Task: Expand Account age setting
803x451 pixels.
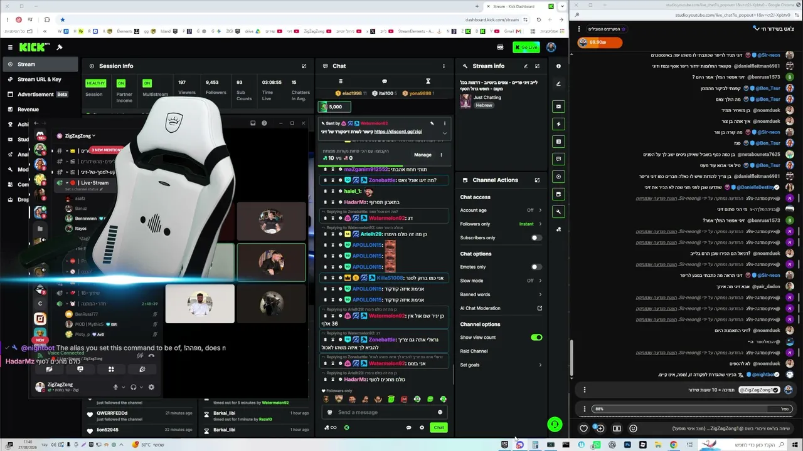Action: 540,210
